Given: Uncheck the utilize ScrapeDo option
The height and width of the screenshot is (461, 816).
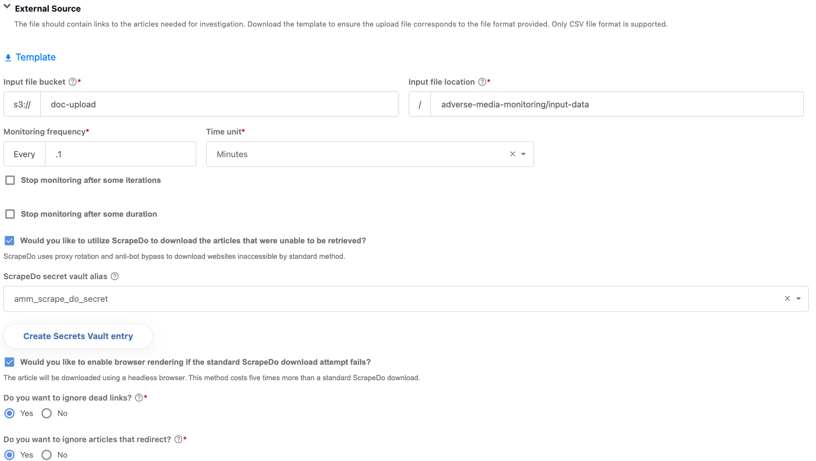Looking at the screenshot, I should click(x=9, y=240).
